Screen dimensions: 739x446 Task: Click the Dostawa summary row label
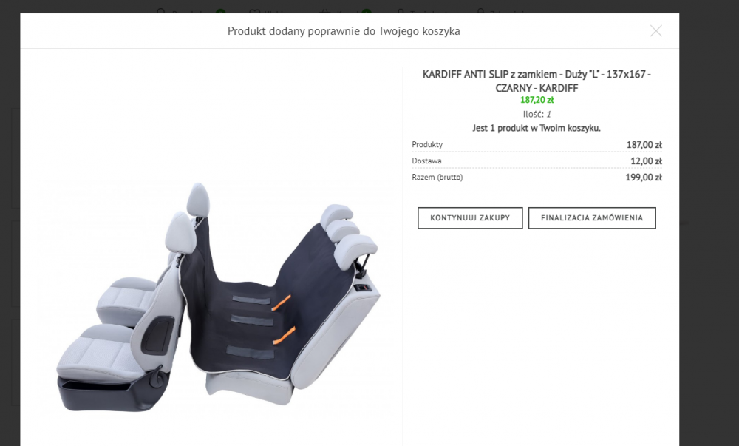coord(426,161)
